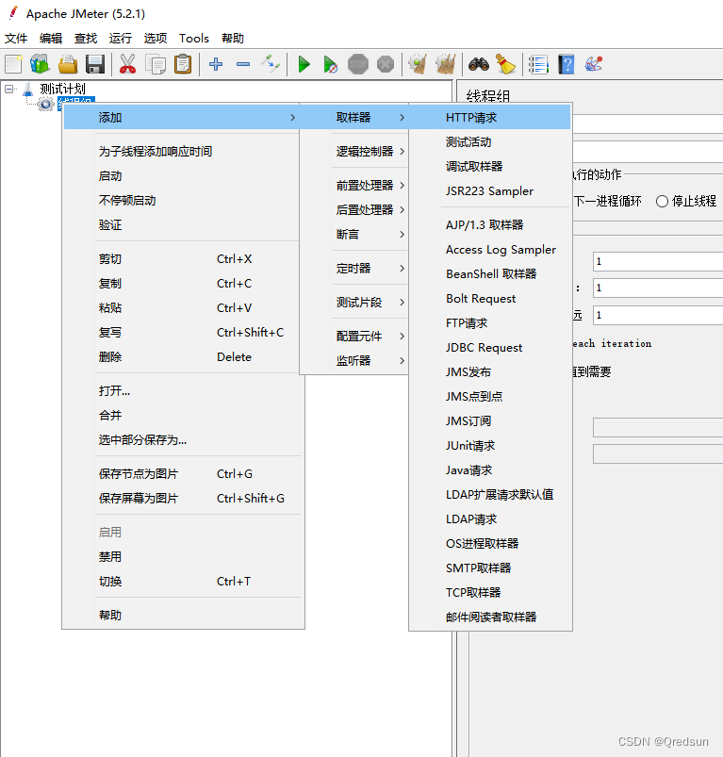Expand the 逻辑控制器 submenu
The image size is (723, 757).
(354, 152)
